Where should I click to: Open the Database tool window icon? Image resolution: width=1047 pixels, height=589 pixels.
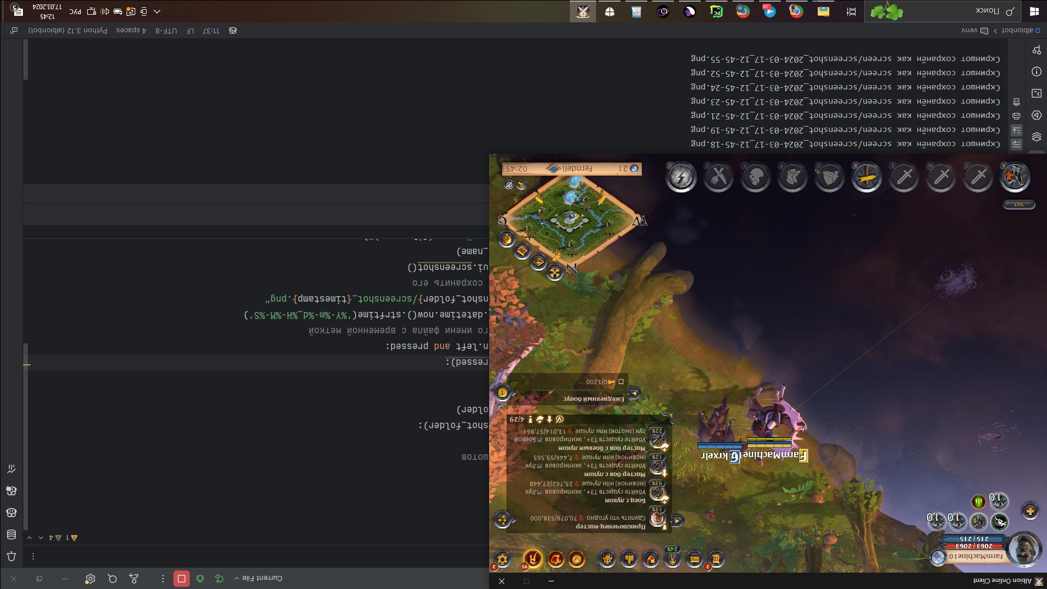(x=11, y=534)
